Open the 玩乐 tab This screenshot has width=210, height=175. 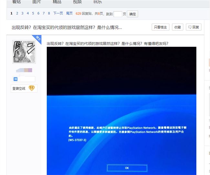click(98, 2)
